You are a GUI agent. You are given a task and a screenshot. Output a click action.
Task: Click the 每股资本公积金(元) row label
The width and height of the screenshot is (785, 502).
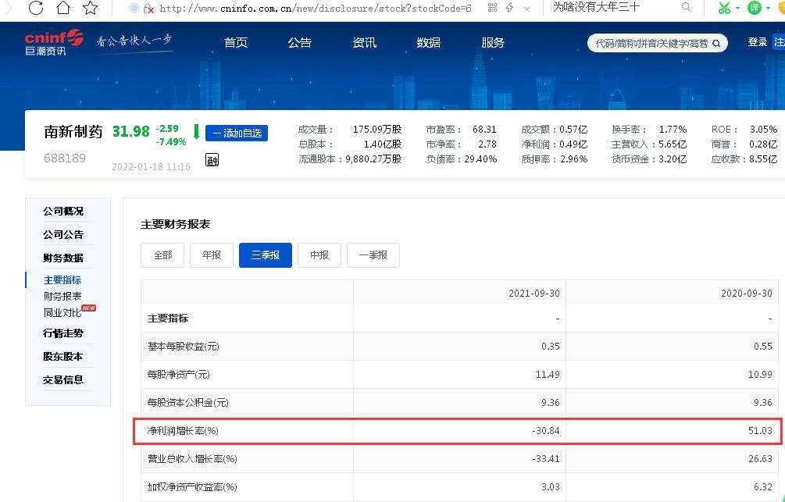(x=187, y=402)
